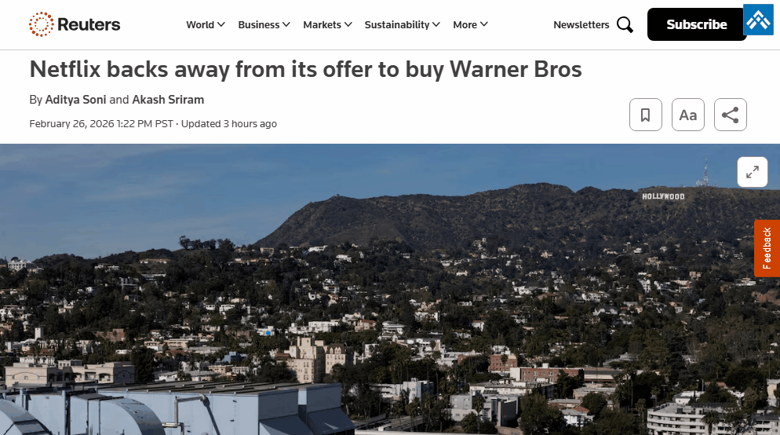Open the Newsletters link
780x435 pixels.
pyautogui.click(x=581, y=24)
